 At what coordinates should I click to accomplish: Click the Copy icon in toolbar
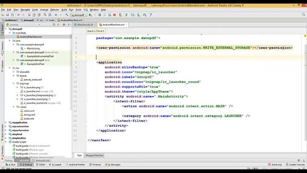(x=34, y=15)
